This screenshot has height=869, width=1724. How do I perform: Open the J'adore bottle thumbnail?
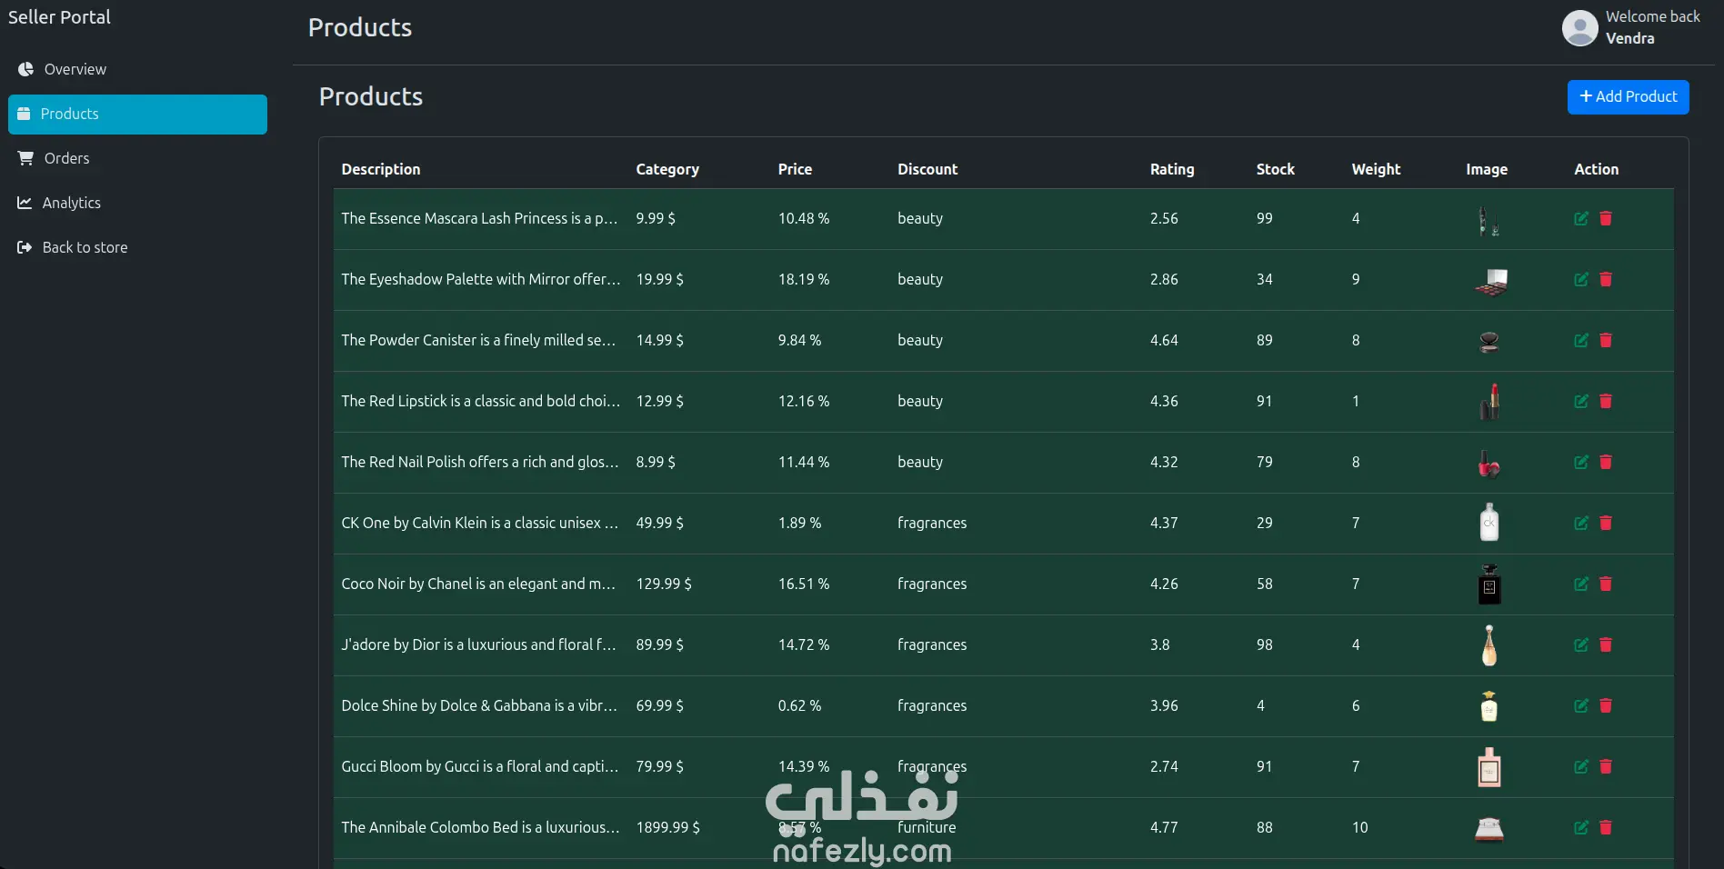click(x=1488, y=644)
